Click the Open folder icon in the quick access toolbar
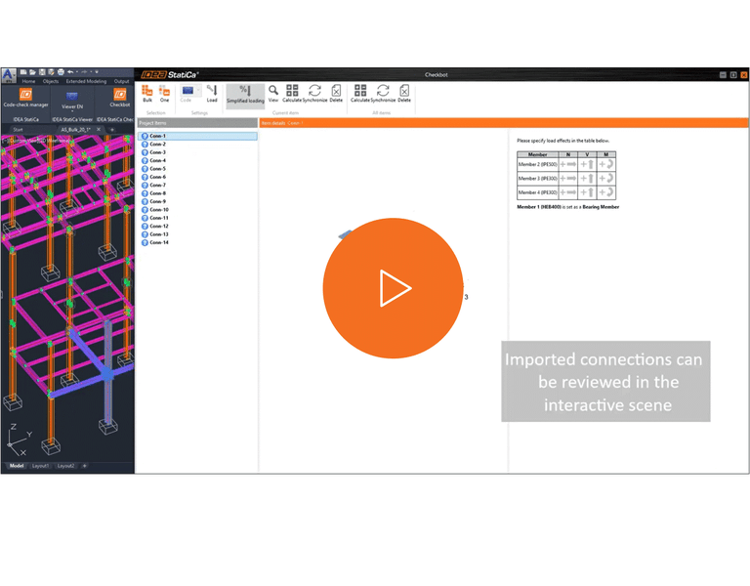Viewport: 750px width, 586px height. point(32,72)
